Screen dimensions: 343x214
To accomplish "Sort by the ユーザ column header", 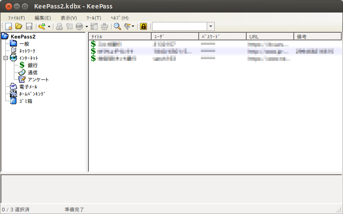I will click(175, 36).
